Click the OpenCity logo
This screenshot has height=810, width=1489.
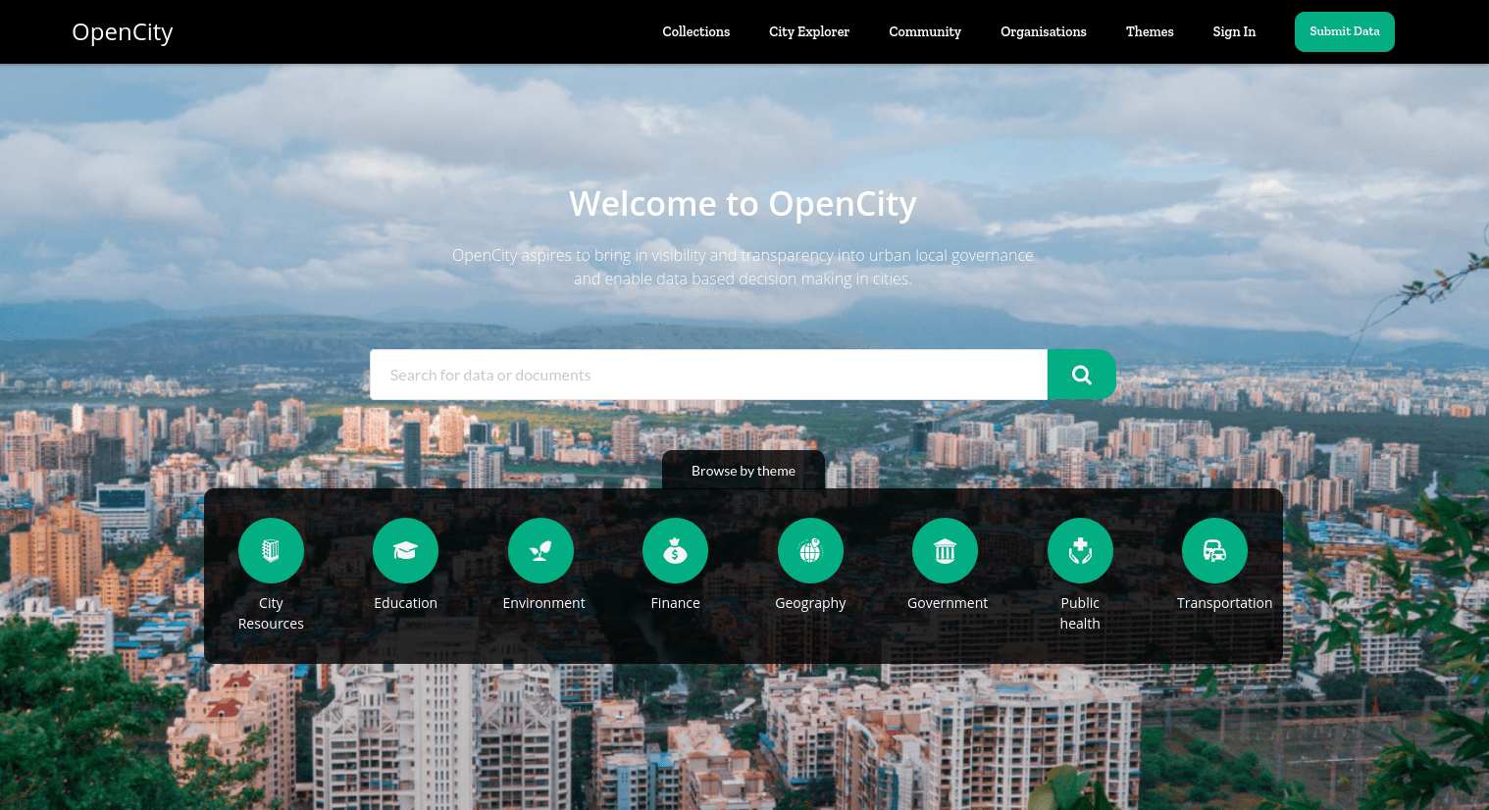(x=122, y=31)
